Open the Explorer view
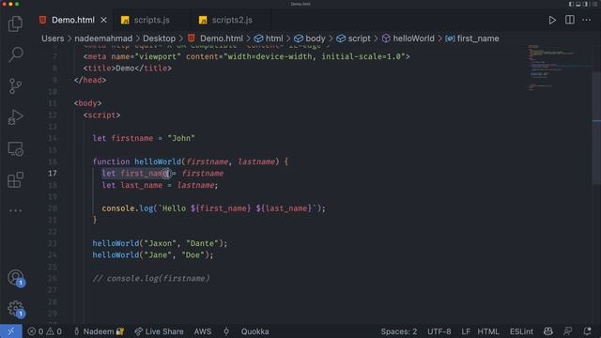Screen dimensions: 601x338 coord(15,24)
